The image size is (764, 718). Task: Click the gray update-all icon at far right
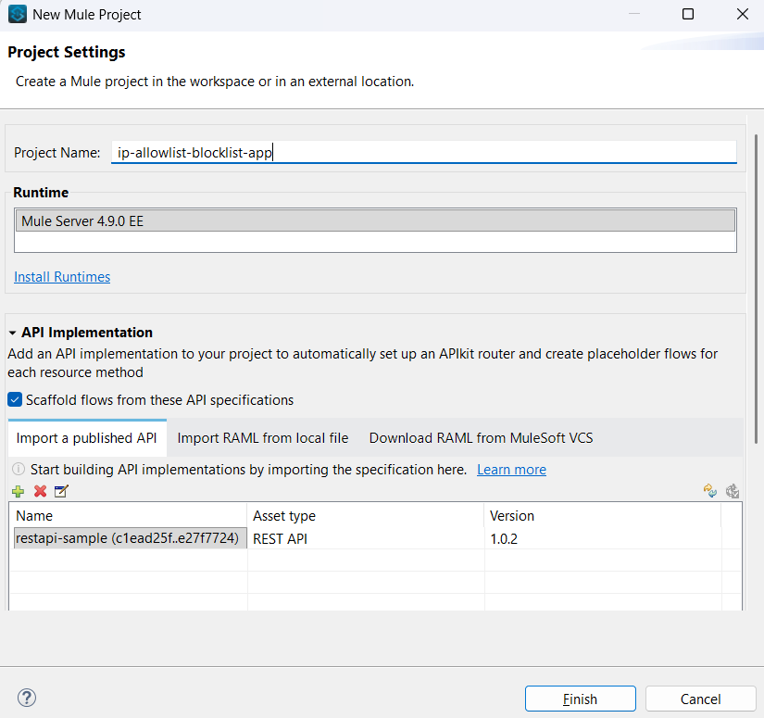[x=732, y=492]
